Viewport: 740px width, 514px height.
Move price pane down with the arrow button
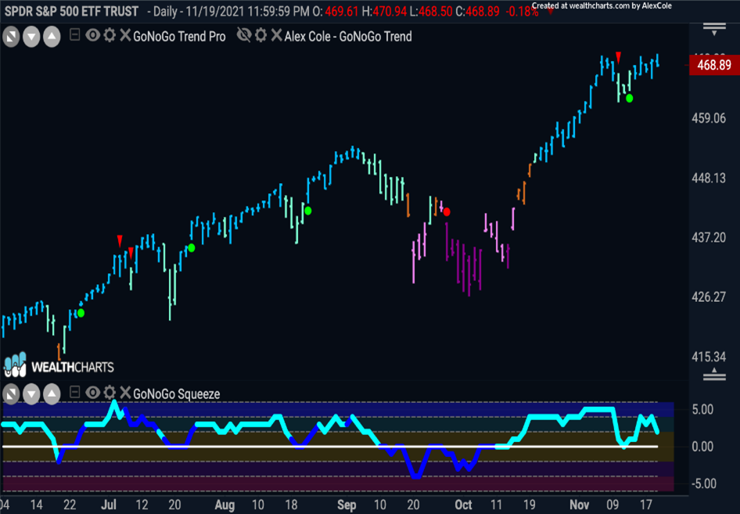coord(31,37)
